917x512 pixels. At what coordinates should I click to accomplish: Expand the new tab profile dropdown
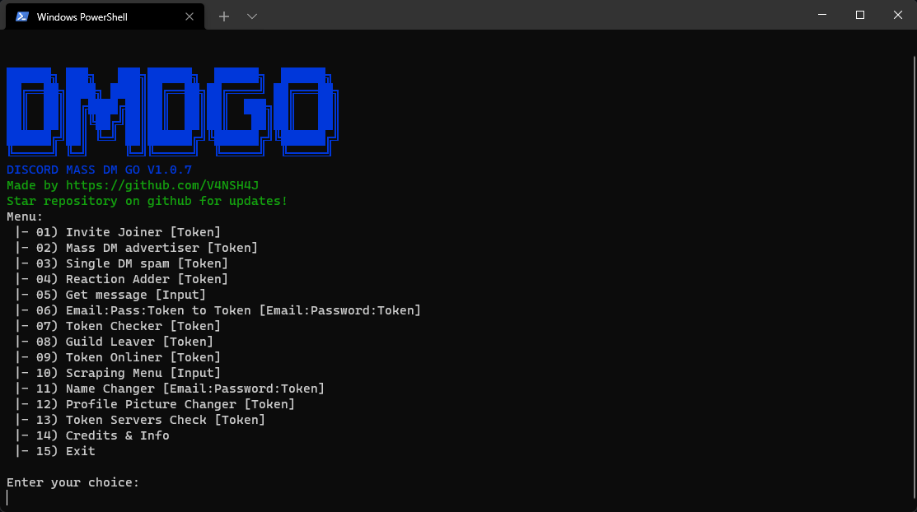252,16
